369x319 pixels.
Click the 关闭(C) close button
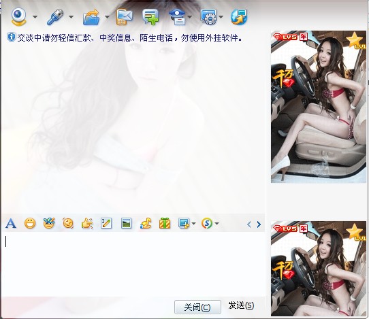(x=197, y=307)
